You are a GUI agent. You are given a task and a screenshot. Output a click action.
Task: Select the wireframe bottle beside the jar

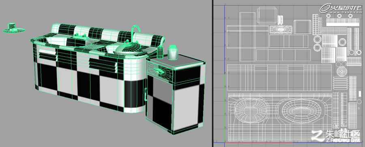tap(160, 52)
